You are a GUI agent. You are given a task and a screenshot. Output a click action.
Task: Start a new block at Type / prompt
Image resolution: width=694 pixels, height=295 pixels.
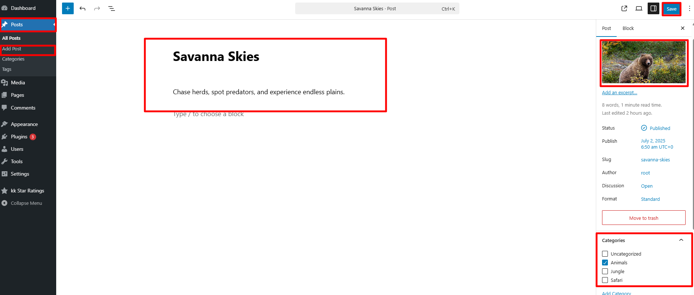pyautogui.click(x=208, y=114)
